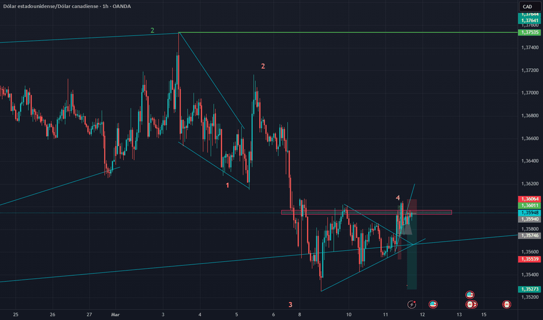The width and height of the screenshot is (543, 320).
Task: Select the green wave label 2
Action: [x=153, y=30]
